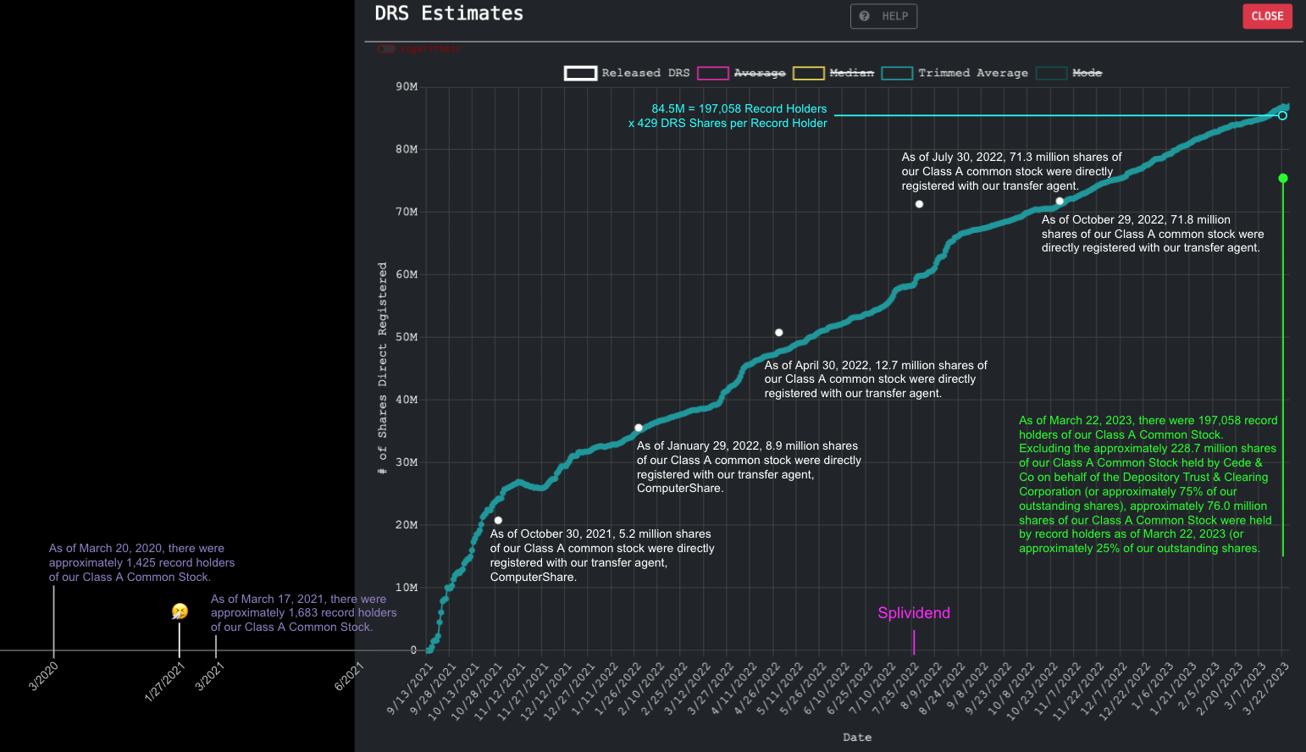Click the Splividend timeline marker

point(914,641)
